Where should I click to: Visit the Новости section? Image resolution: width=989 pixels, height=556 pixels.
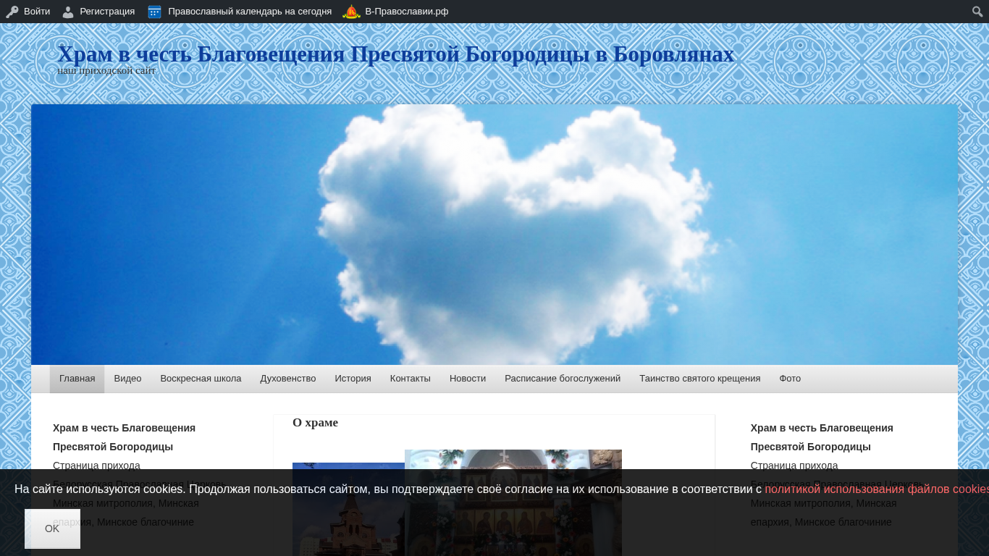coord(468,379)
